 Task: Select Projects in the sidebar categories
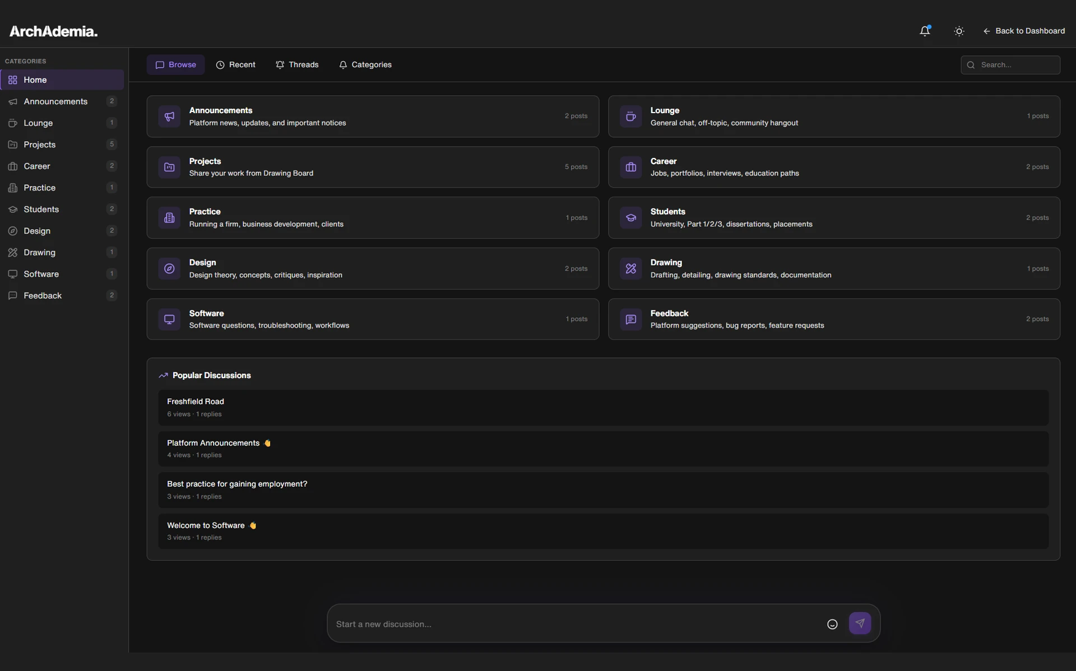[39, 145]
